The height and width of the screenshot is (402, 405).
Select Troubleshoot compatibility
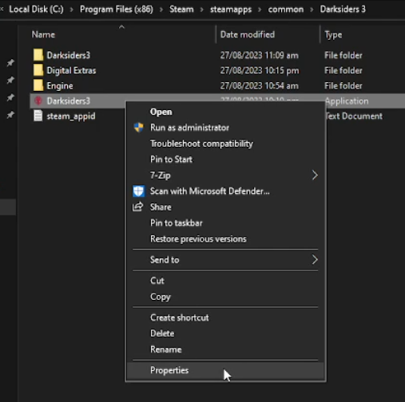(x=201, y=144)
